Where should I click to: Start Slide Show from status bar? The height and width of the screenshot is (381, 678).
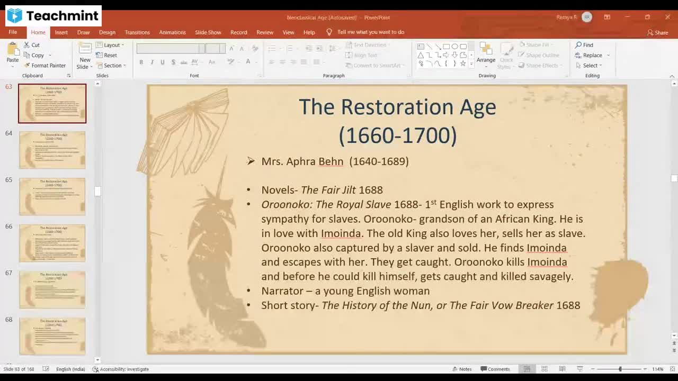pyautogui.click(x=580, y=369)
